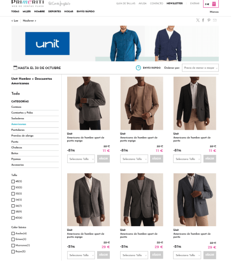Click the calendar icon beside Hasta el 30
Screen dimensions: 233x263
[x=15, y=68]
